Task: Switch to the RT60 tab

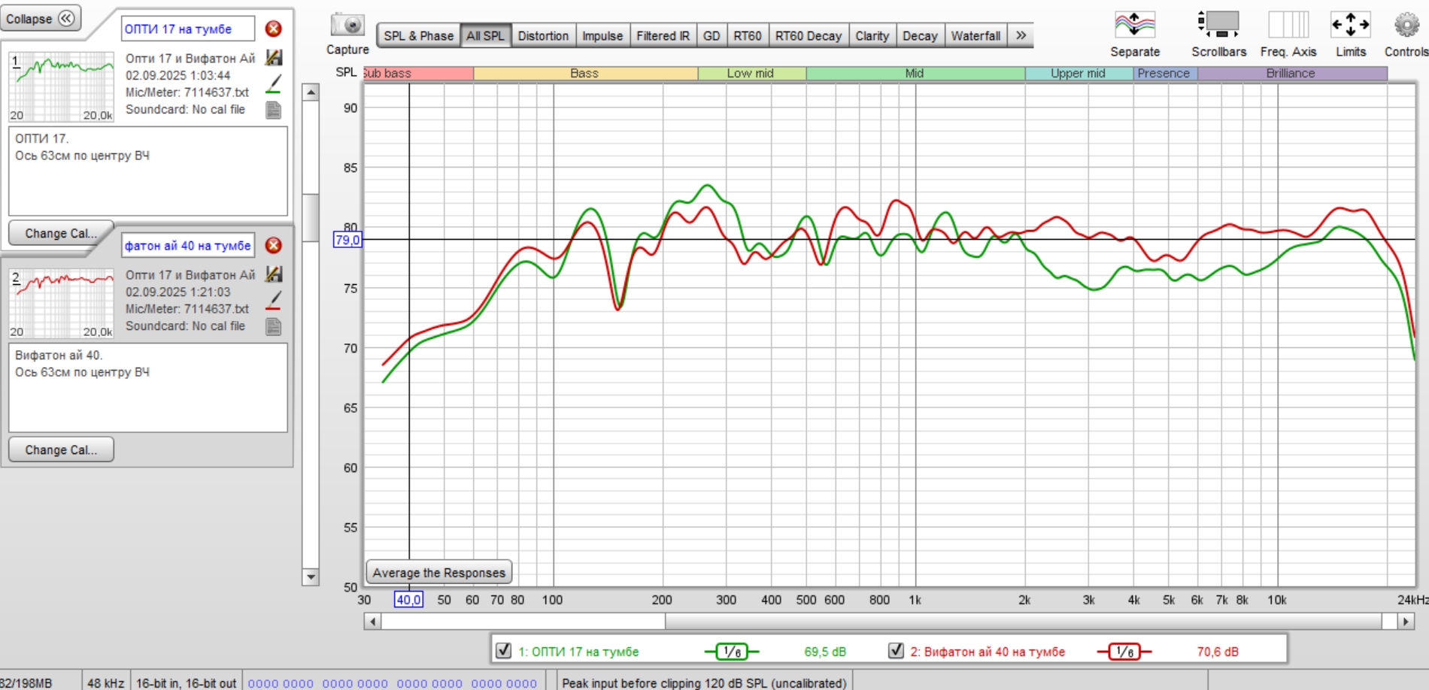Action: pyautogui.click(x=748, y=35)
